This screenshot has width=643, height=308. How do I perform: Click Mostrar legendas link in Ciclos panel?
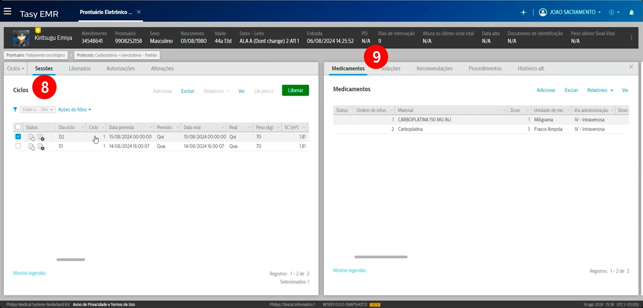[x=29, y=273]
